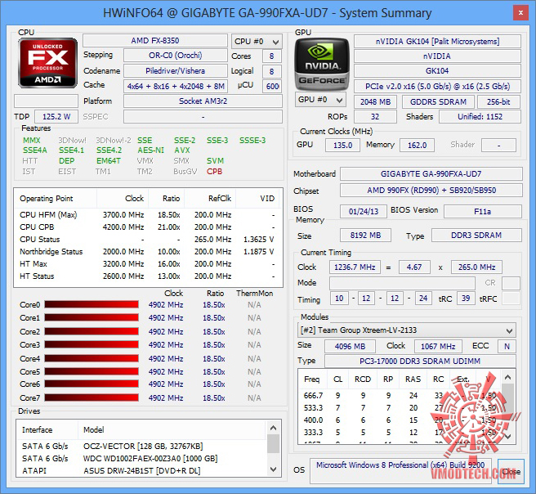The height and width of the screenshot is (494, 536).
Task: Click the Unified: 1152 shaders field
Action: (480, 117)
